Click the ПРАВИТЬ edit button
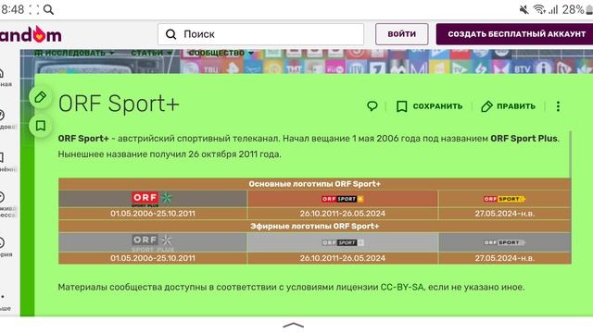 tap(508, 106)
